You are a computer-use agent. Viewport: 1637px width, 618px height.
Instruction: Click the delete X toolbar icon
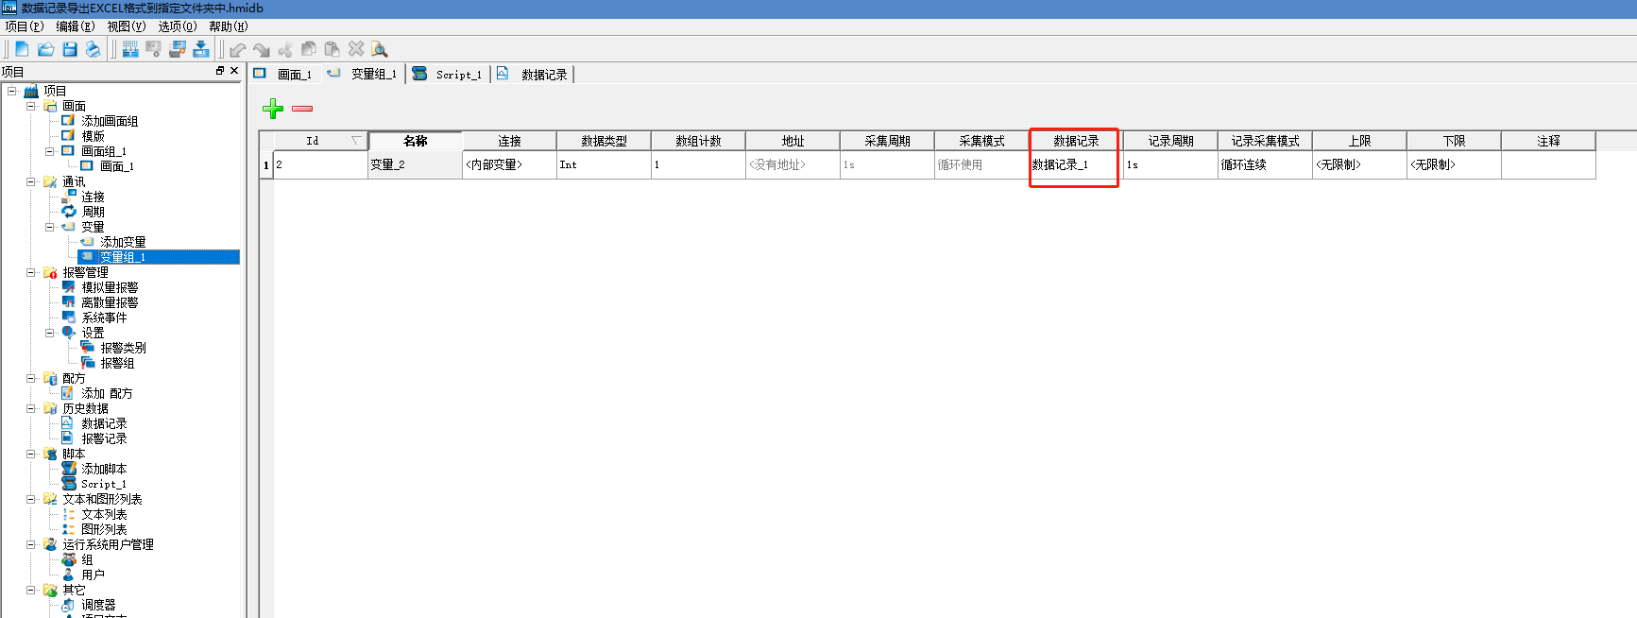point(356,49)
